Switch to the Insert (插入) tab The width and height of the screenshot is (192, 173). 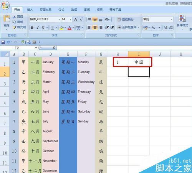point(30,10)
